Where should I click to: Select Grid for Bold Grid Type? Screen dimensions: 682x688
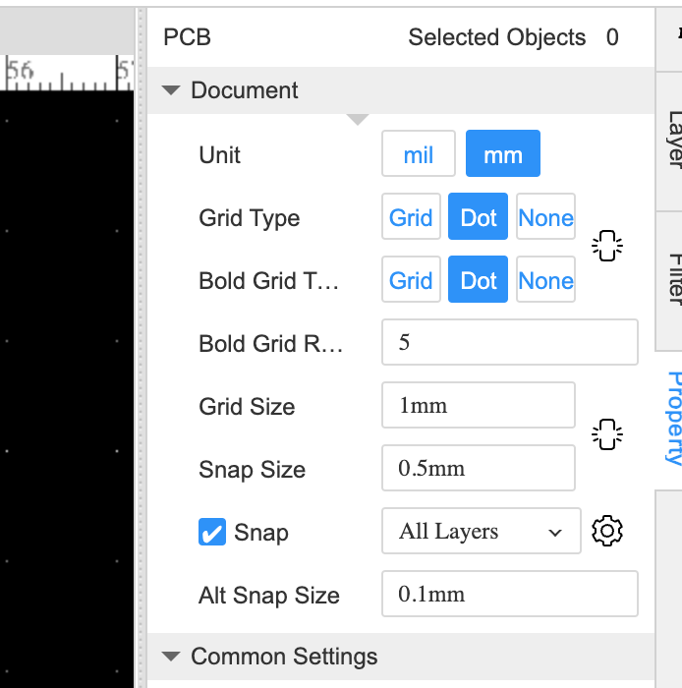click(411, 279)
